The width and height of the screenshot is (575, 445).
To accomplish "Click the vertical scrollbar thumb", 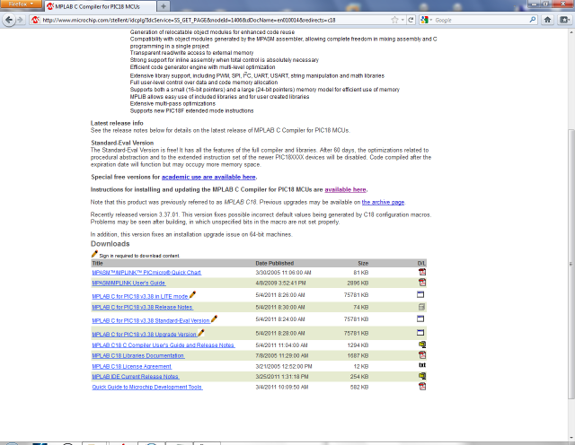I will [571, 264].
